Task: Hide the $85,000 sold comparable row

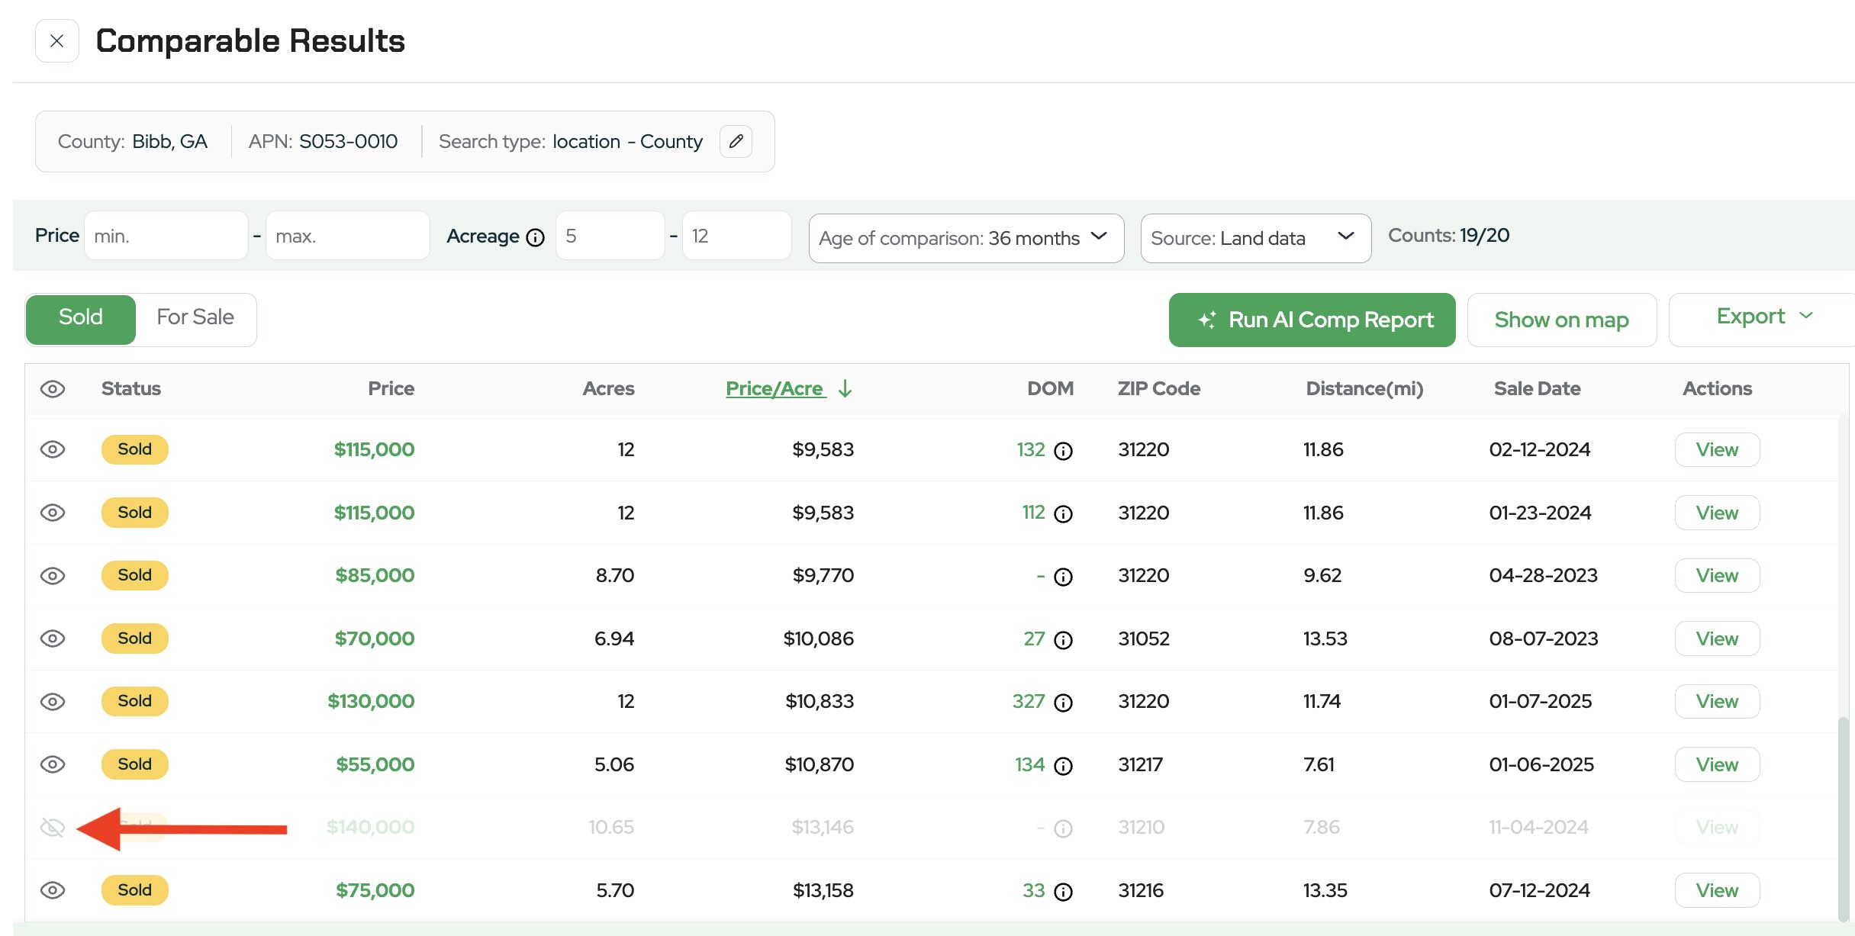Action: pos(53,576)
